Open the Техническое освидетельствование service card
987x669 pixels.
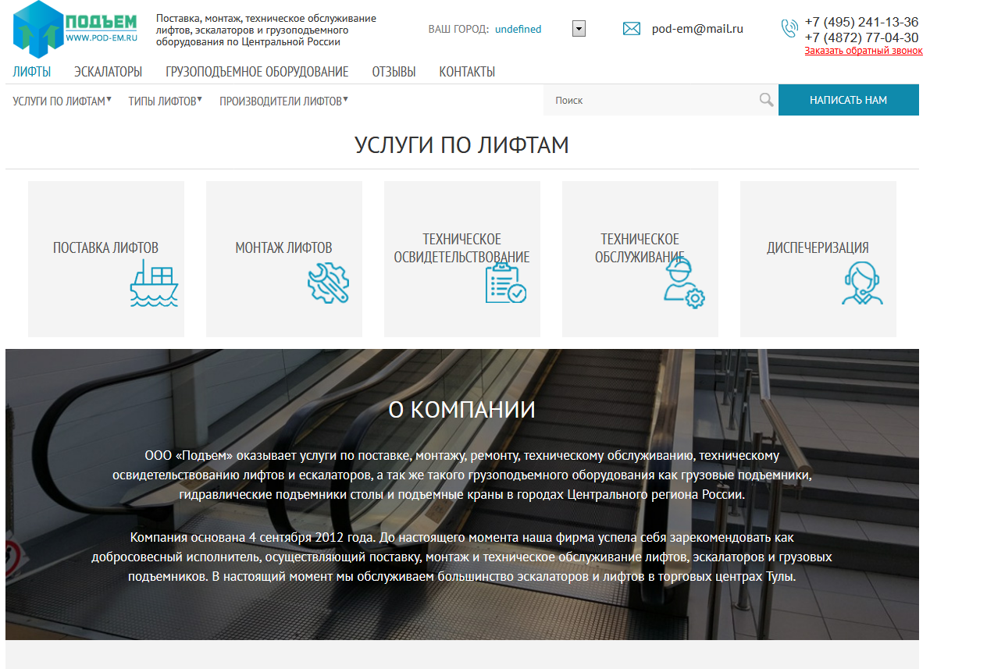click(x=462, y=259)
